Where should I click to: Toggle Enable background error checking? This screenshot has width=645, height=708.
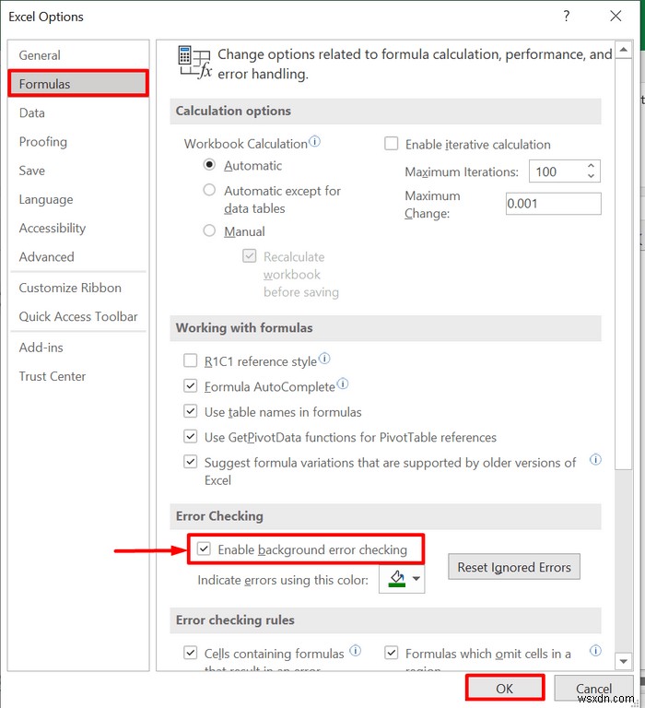pyautogui.click(x=204, y=549)
